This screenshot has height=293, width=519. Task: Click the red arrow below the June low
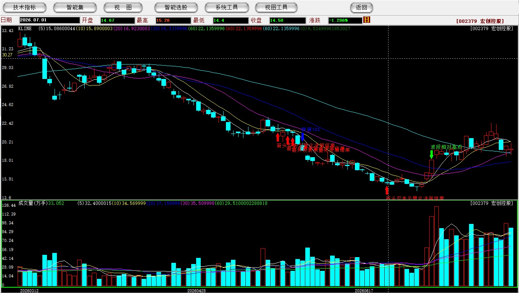(387, 190)
